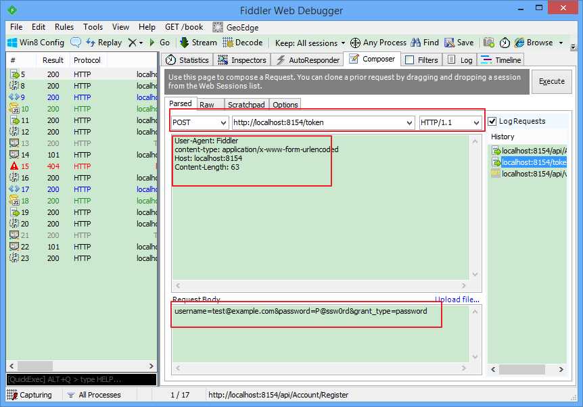Open the Browse dropdown arrow
Viewport: 583px width, 407px height.
561,43
